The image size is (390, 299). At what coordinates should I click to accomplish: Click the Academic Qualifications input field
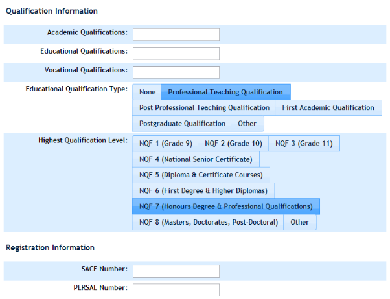[176, 34]
